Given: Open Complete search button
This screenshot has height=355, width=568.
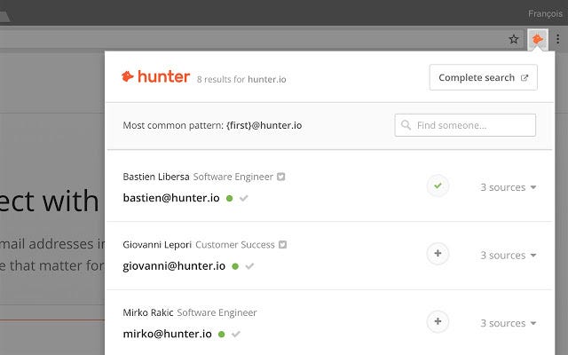Looking at the screenshot, I should click(483, 77).
